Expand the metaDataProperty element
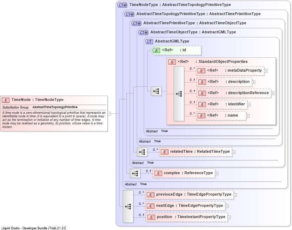Image resolution: width=292 pixels, height=230 pixels. [x=266, y=71]
